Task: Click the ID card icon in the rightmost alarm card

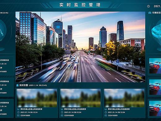Action: point(106,115)
